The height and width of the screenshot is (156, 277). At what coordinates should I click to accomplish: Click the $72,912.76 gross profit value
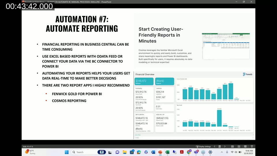pyautogui.click(x=141, y=92)
